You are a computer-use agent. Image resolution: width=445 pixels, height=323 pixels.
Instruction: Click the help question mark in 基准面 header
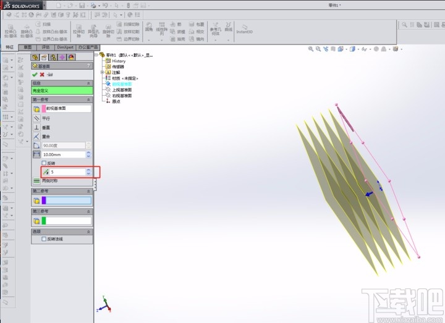(x=89, y=66)
